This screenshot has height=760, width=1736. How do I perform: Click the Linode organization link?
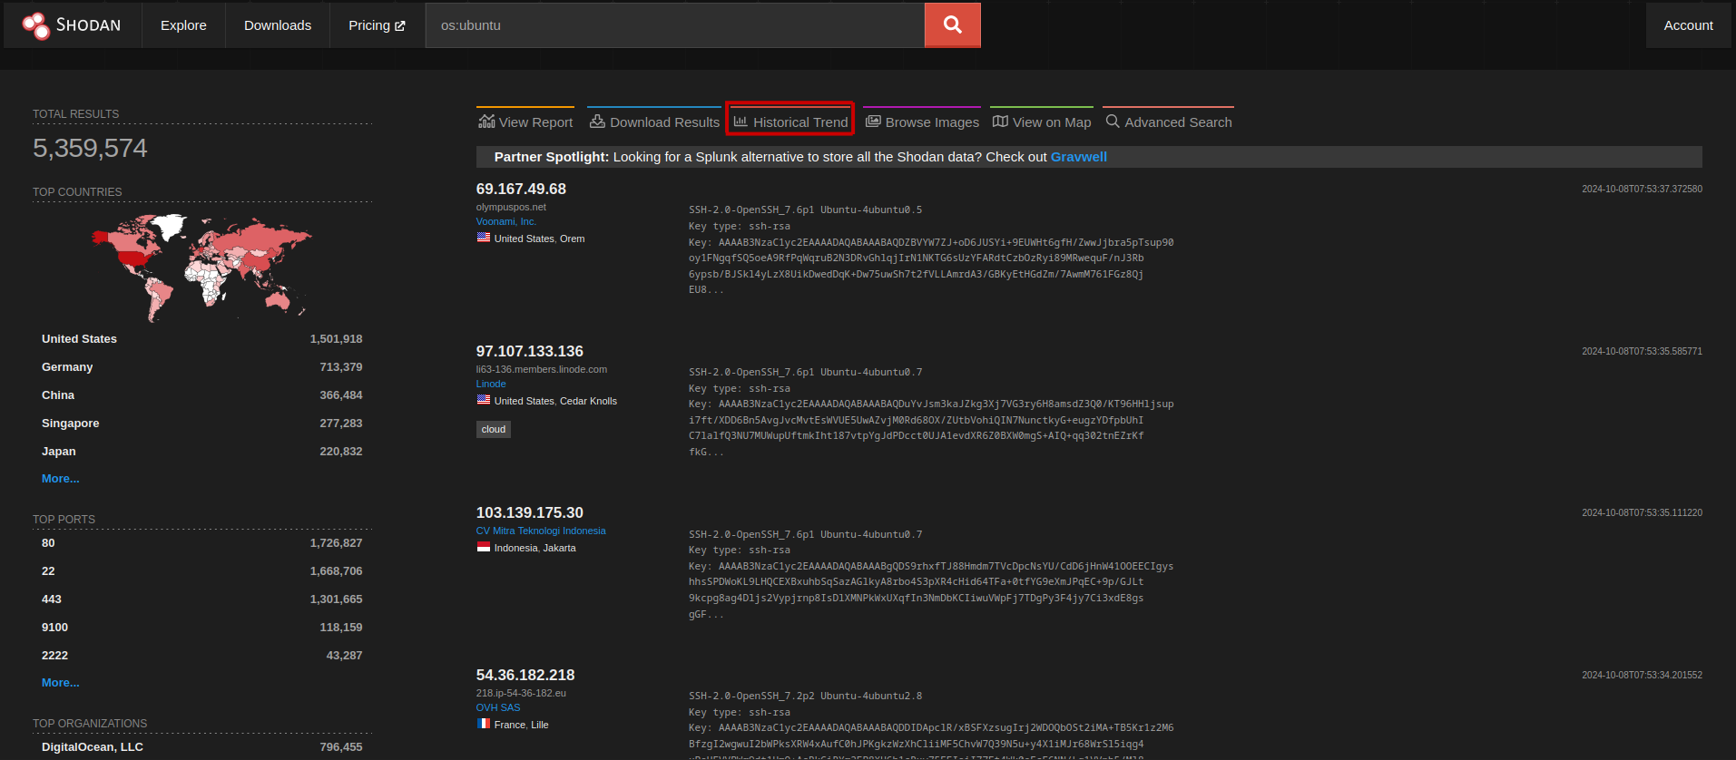tap(491, 384)
